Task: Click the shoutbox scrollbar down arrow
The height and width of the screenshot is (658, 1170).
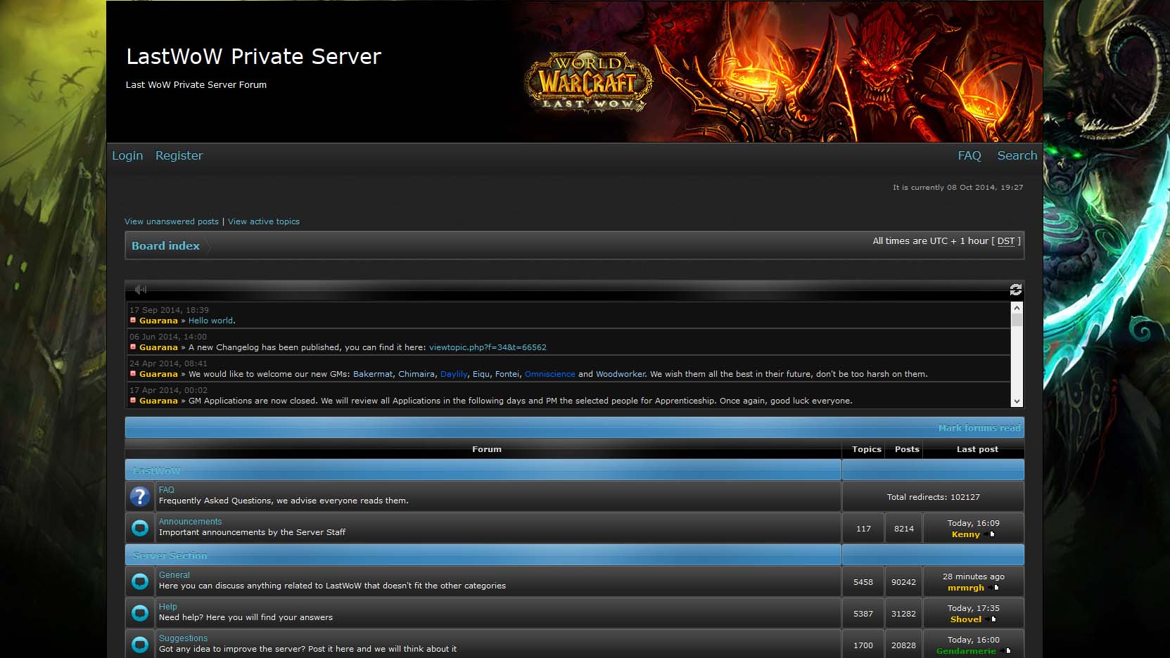Action: pos(1017,401)
